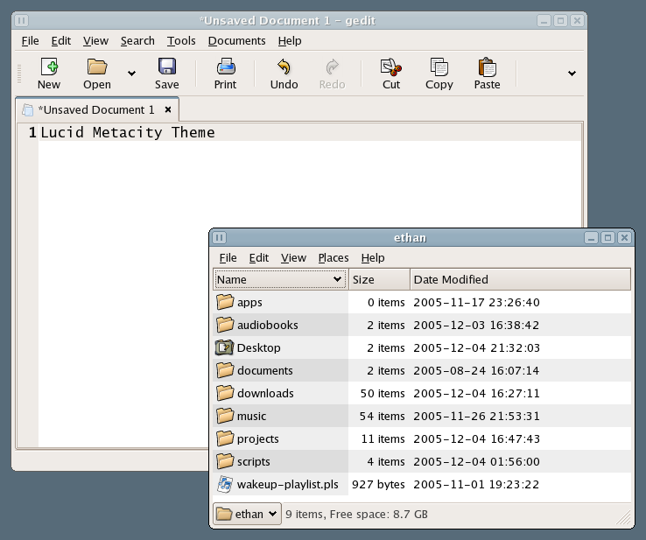This screenshot has height=540, width=646.
Task: Click '927 bytes' size cell
Action: pyautogui.click(x=378, y=484)
